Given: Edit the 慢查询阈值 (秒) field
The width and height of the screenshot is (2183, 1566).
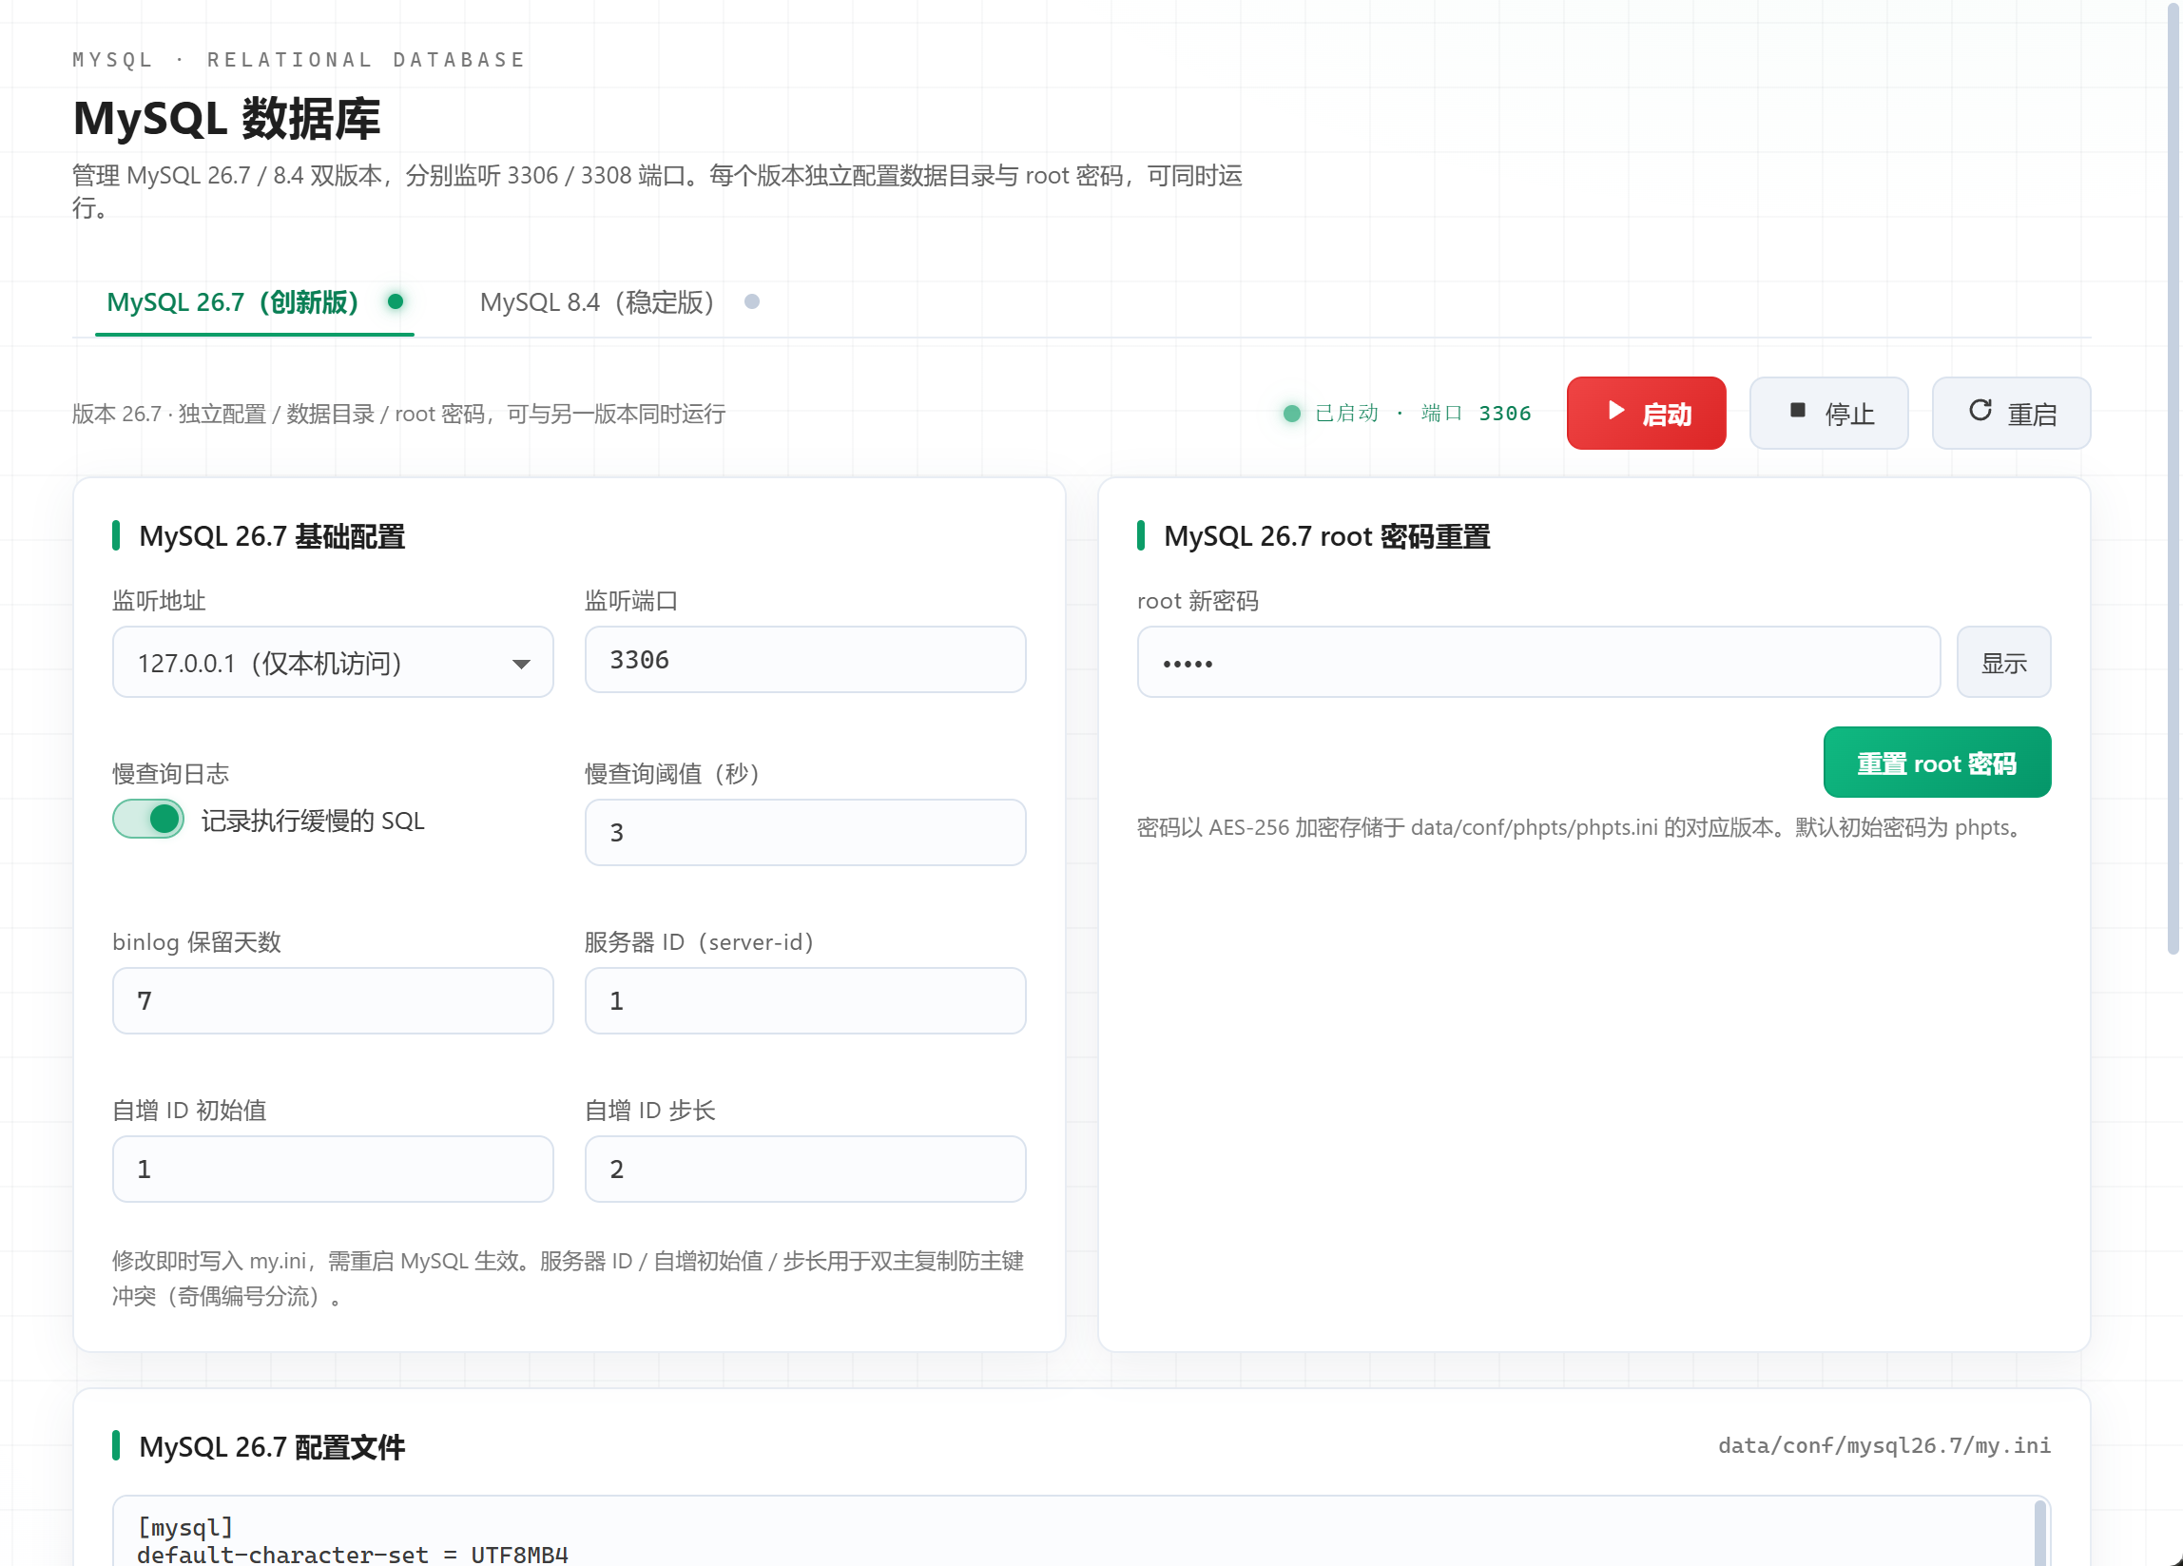Looking at the screenshot, I should click(x=805, y=833).
